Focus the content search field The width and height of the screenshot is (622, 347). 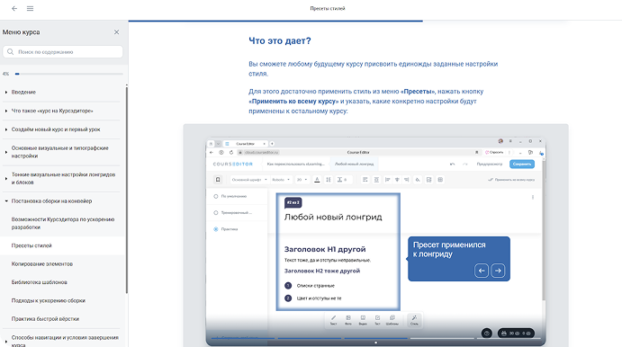click(63, 52)
